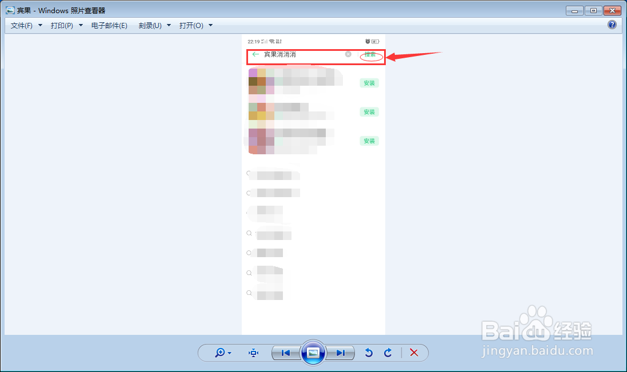Click the third app's pixelated icon
Screen dimensions: 627x372
(x=261, y=142)
